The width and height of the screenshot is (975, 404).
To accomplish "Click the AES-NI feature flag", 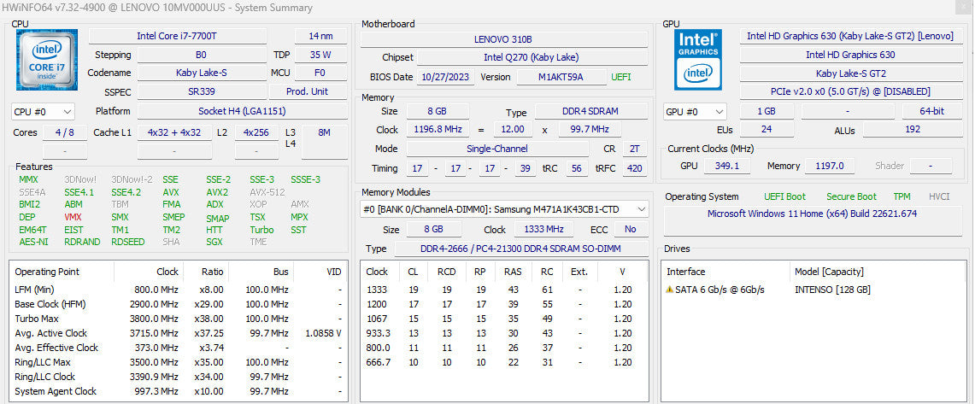I will pos(33,242).
